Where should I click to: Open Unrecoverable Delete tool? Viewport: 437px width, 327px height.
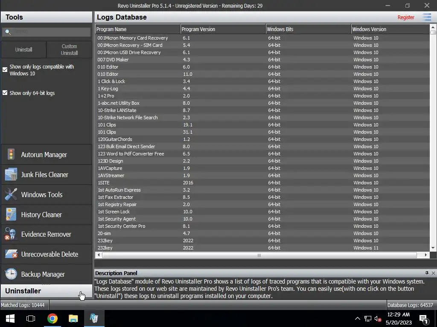point(46,254)
